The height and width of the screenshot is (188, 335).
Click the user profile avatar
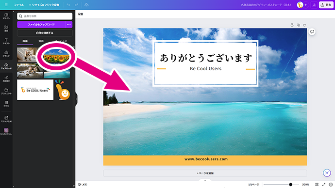[x=300, y=5]
